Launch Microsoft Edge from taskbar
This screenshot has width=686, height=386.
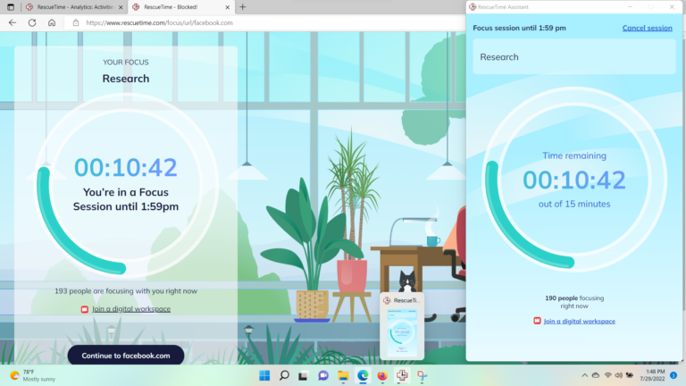[x=363, y=375]
